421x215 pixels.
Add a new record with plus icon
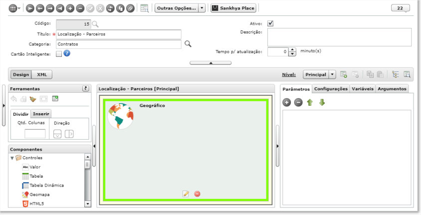coord(70,8)
